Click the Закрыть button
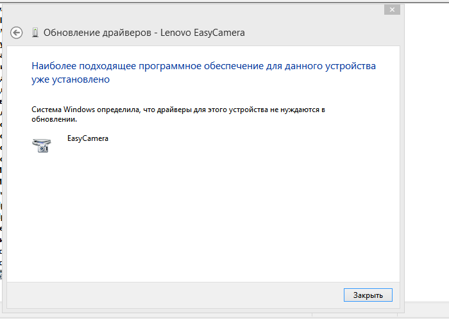This screenshot has height=319, width=449. point(368,295)
